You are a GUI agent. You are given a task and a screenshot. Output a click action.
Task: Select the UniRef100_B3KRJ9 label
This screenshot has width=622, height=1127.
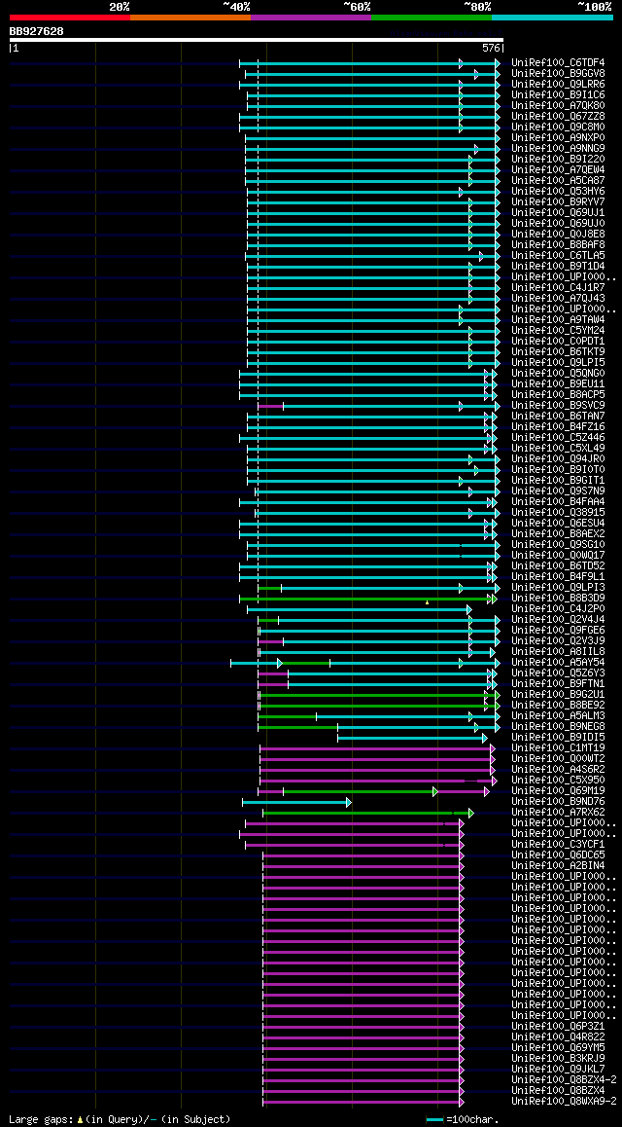[558, 1059]
